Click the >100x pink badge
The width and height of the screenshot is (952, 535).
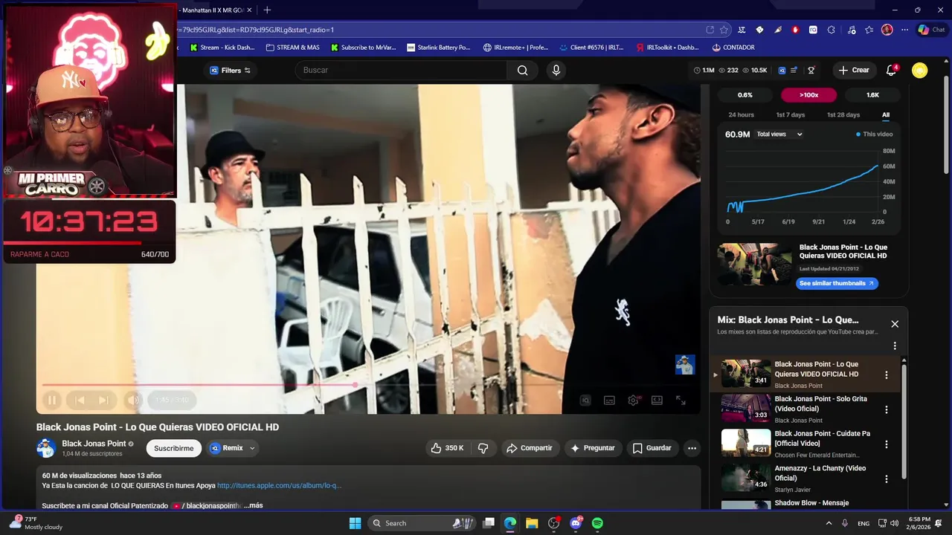point(808,95)
